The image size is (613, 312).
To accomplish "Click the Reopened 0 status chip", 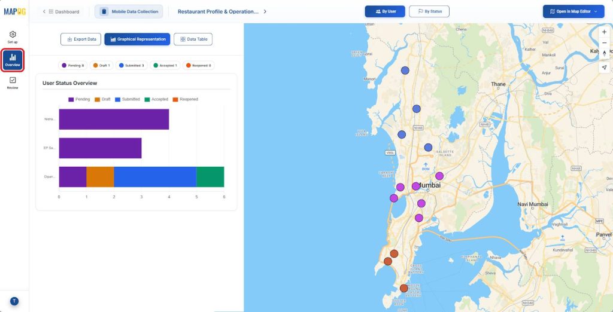I will coord(198,66).
